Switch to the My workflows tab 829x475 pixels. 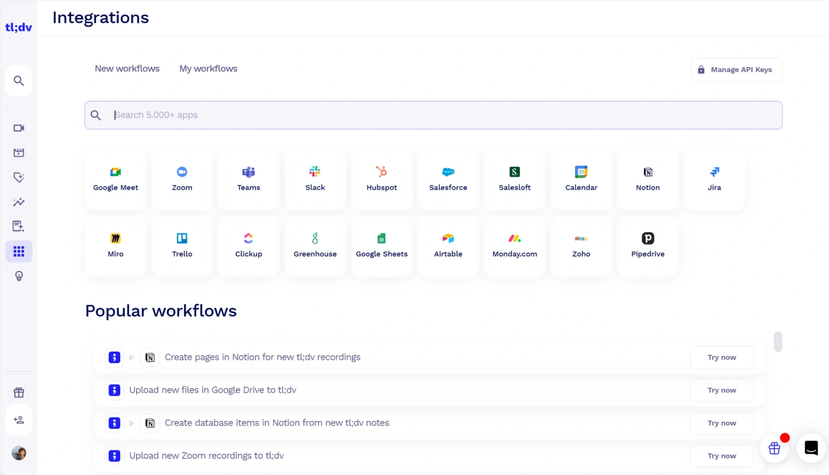pyautogui.click(x=208, y=69)
